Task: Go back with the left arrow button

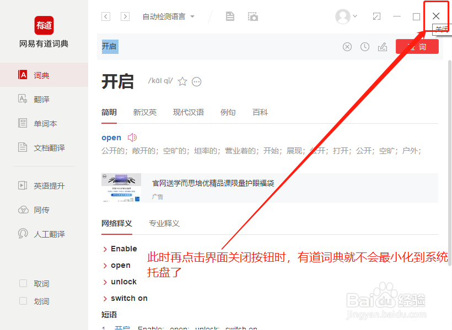Action: click(106, 16)
